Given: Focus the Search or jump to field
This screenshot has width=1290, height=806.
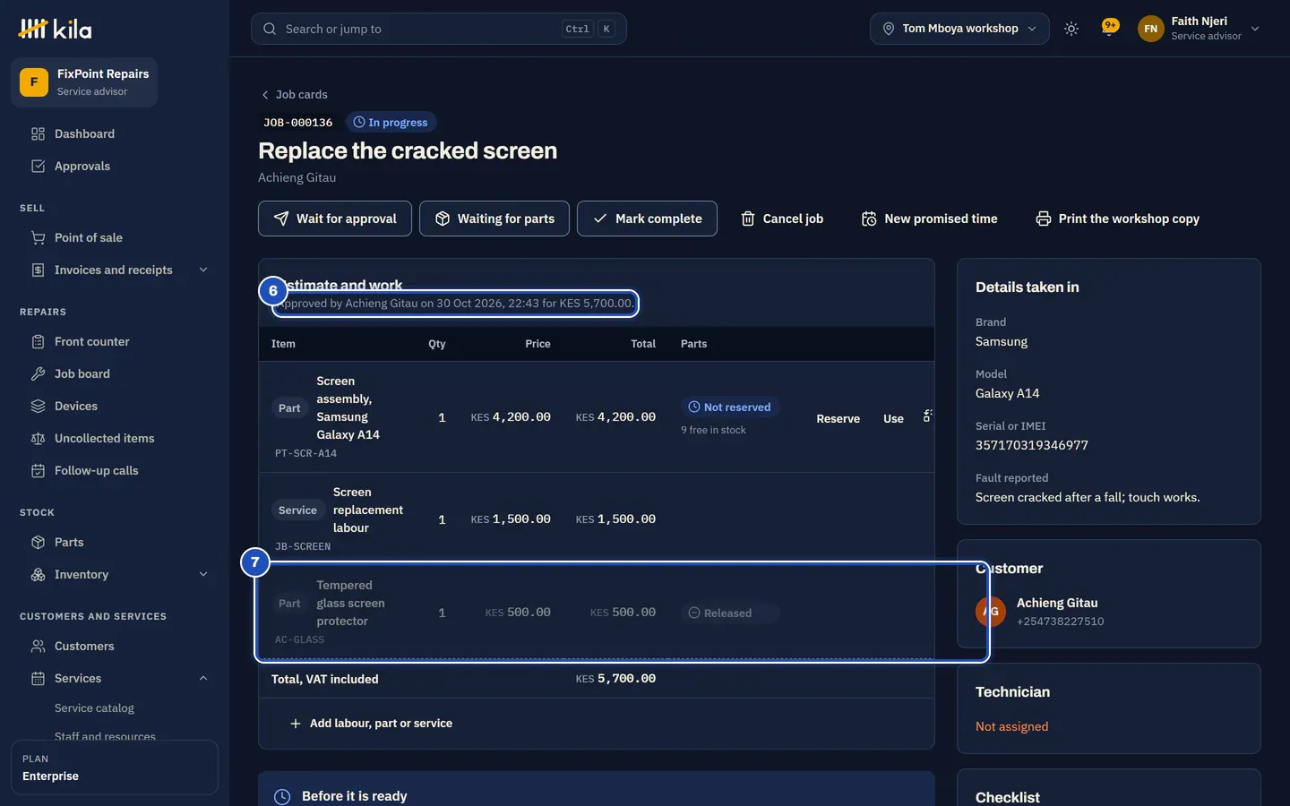Looking at the screenshot, I should click(439, 29).
